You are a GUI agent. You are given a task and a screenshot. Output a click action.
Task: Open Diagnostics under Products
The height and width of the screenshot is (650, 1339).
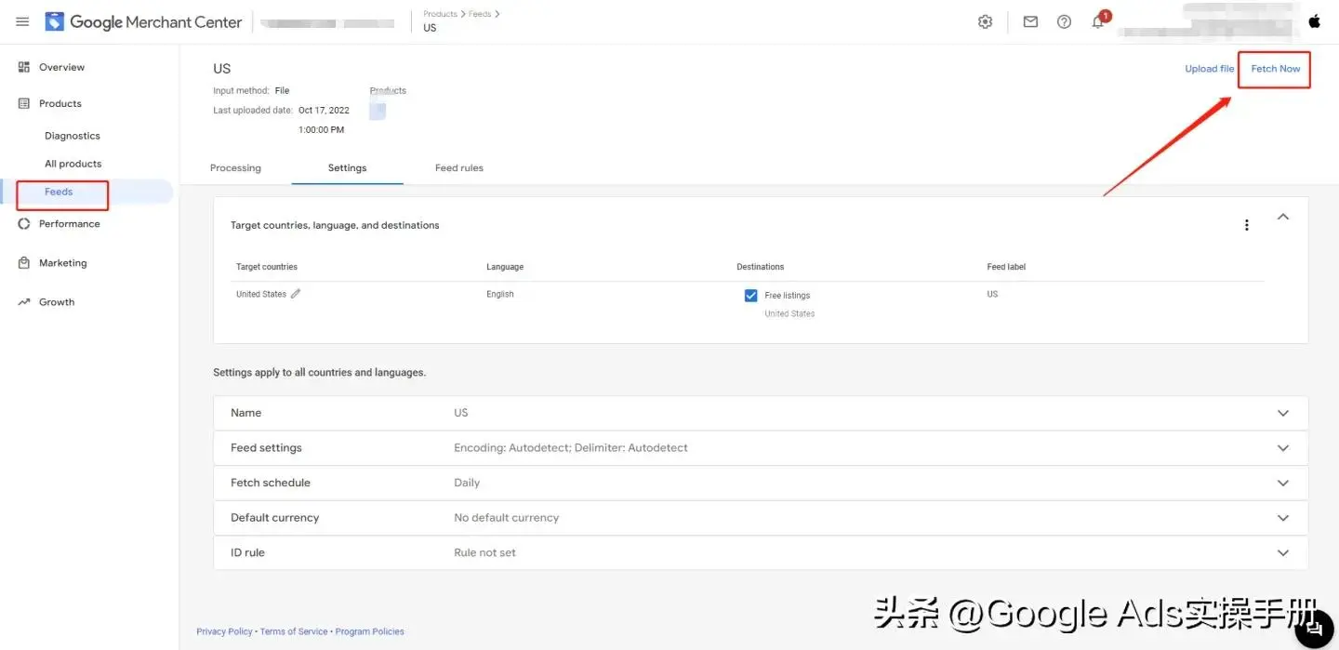click(x=73, y=136)
